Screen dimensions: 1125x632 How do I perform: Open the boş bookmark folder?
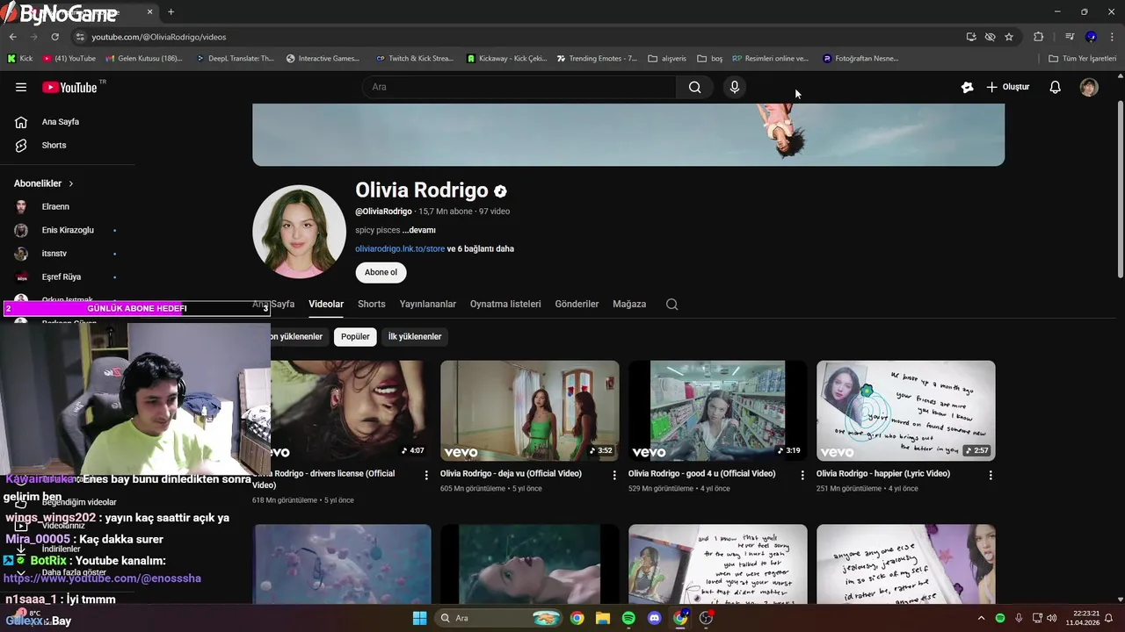tap(710, 59)
